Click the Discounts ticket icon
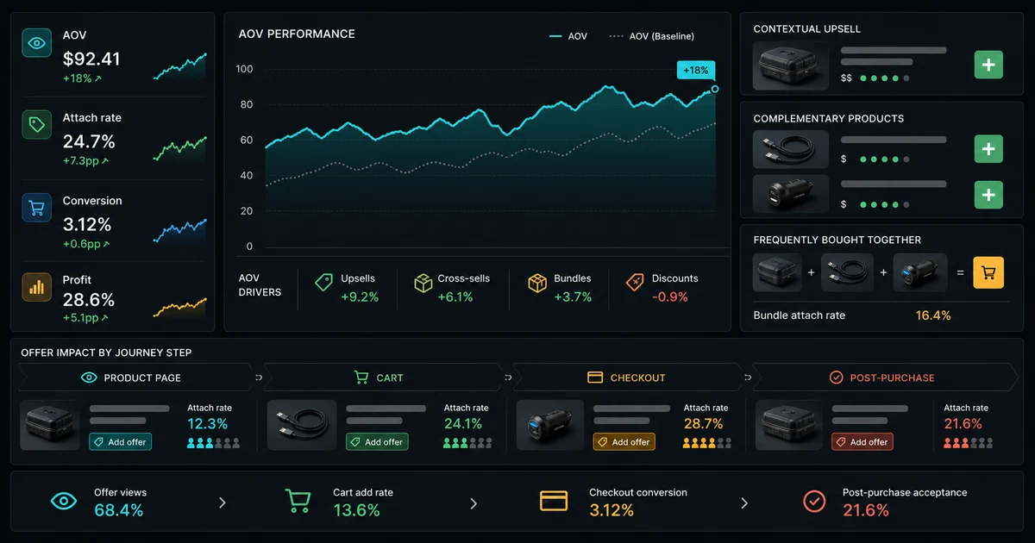Viewport: 1035px width, 543px height. tap(635, 282)
